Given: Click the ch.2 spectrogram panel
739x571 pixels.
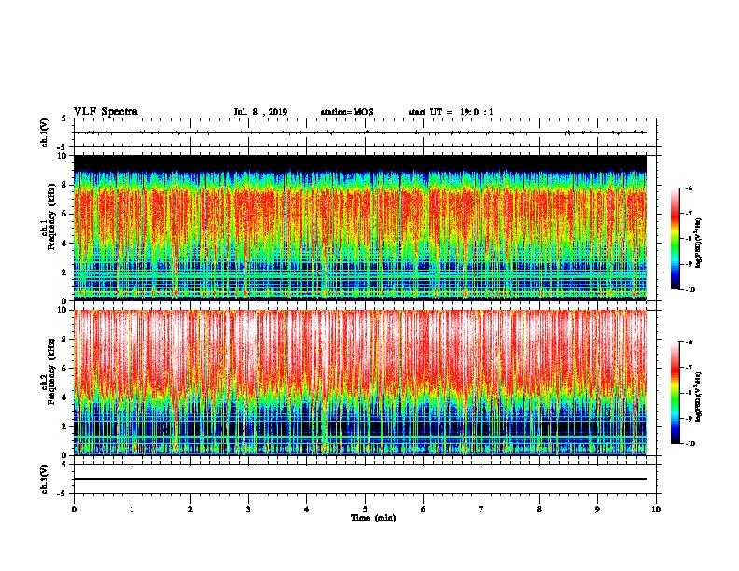Looking at the screenshot, I should tap(360, 383).
